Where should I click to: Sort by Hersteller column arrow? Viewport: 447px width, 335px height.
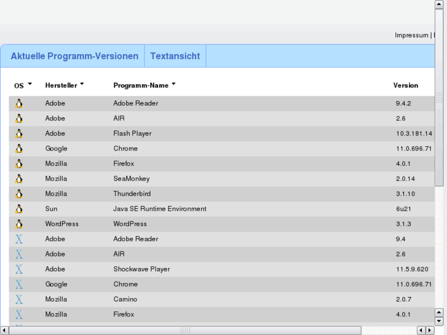coord(82,84)
